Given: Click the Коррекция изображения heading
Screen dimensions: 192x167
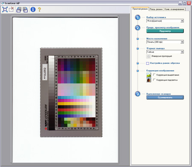Looking at the screenshot, I should click(160, 71).
